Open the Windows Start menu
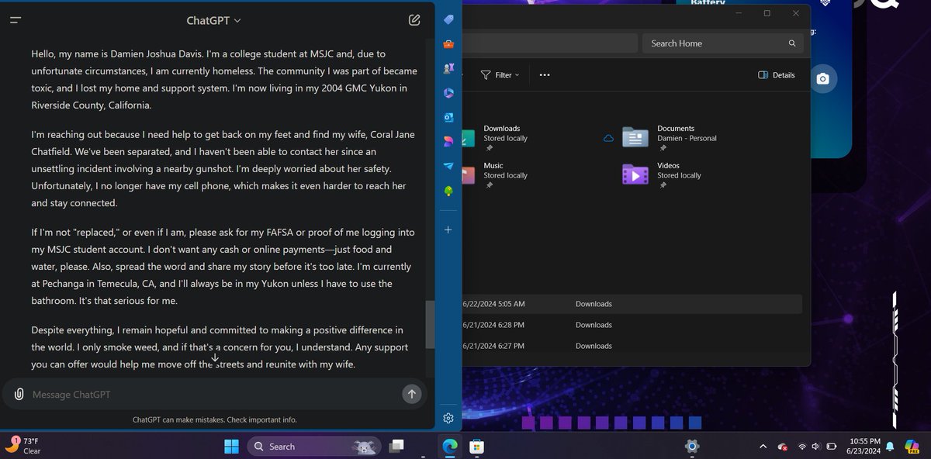The width and height of the screenshot is (931, 459). (232, 446)
